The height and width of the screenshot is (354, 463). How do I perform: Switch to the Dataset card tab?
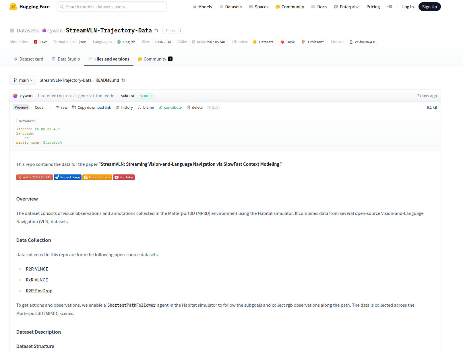pyautogui.click(x=28, y=59)
